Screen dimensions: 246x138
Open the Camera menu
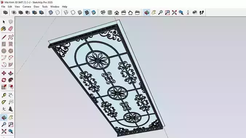pos(27,7)
